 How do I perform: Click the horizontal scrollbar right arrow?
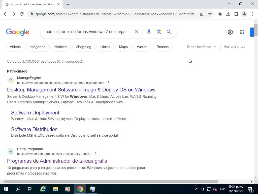click(252, 182)
